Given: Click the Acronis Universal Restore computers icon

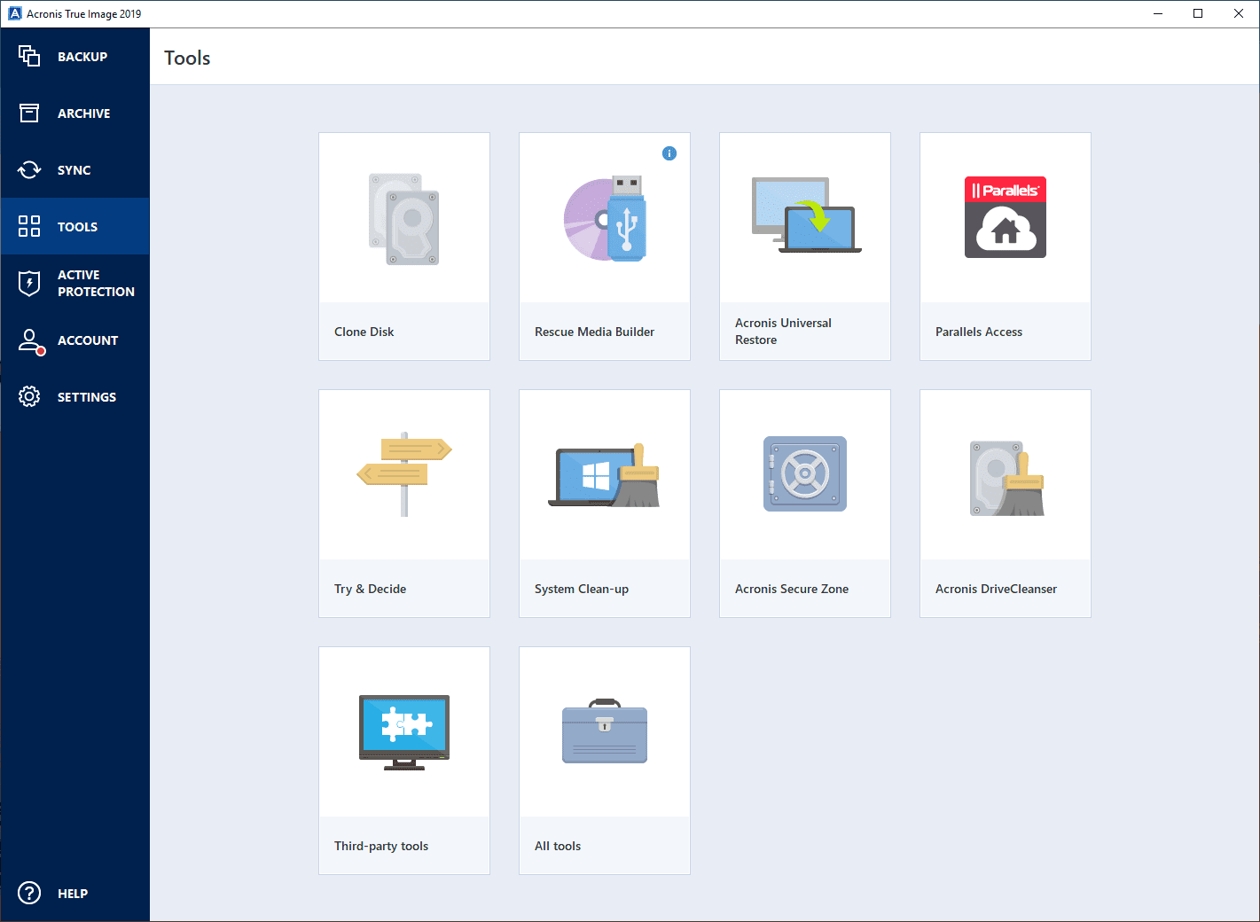Looking at the screenshot, I should coord(806,215).
